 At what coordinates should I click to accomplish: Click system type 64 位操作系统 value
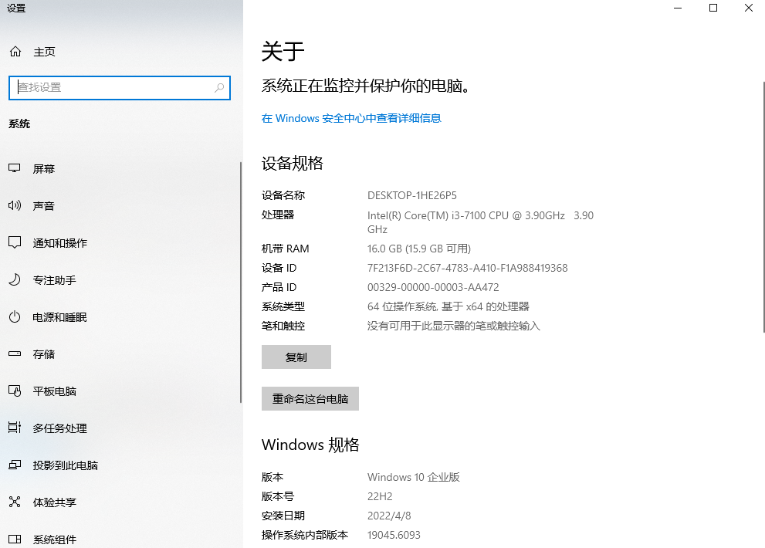click(449, 306)
